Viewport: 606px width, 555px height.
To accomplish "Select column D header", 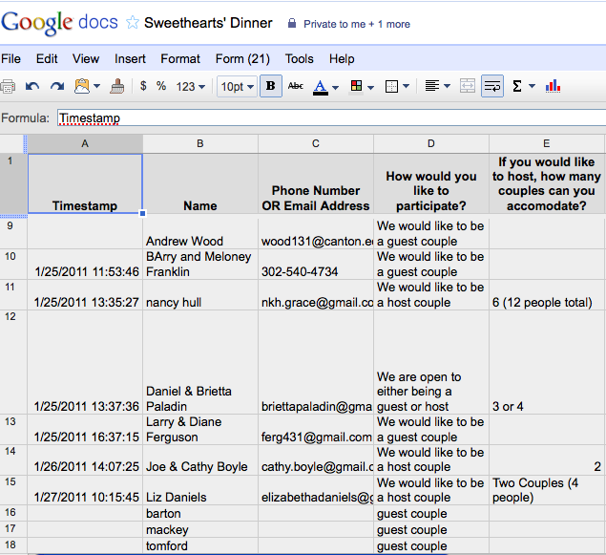I will pyautogui.click(x=431, y=143).
